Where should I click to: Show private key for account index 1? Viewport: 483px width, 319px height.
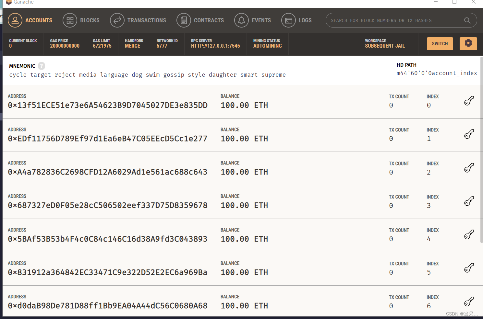pyautogui.click(x=469, y=134)
